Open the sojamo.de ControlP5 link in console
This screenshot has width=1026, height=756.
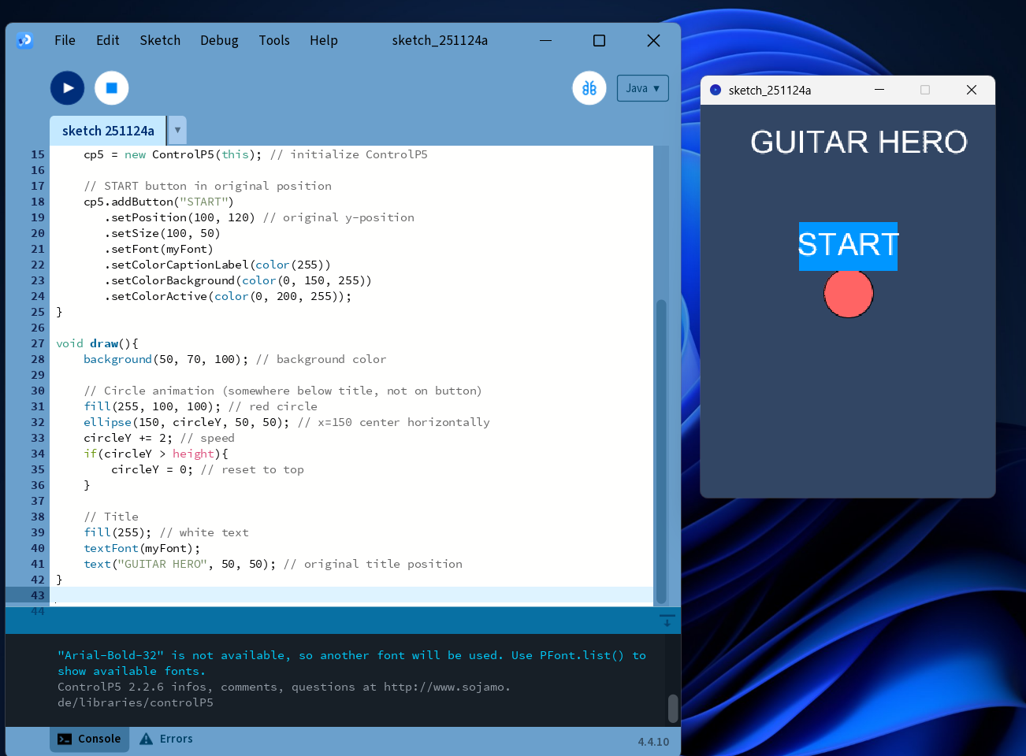tap(441, 687)
